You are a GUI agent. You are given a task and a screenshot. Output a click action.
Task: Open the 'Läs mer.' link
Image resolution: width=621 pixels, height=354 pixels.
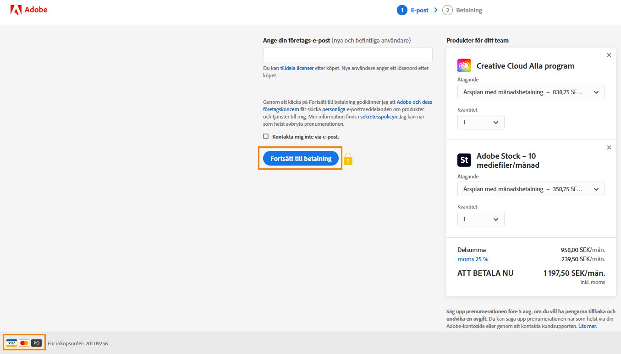(x=588, y=326)
